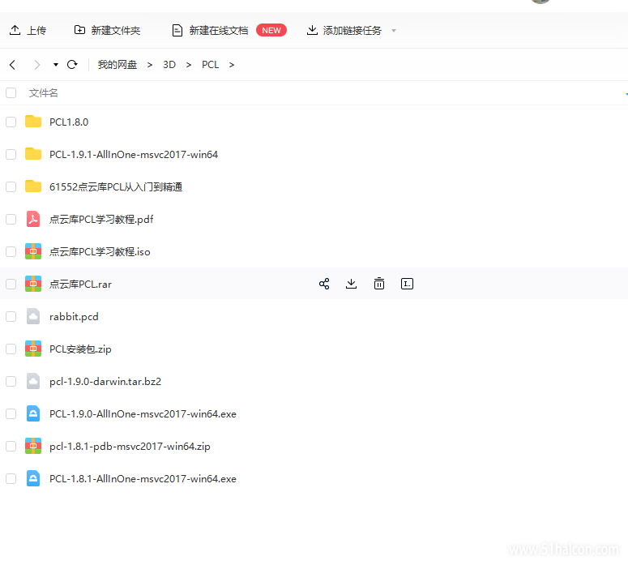Select file name pcl-1.8.1-pdb-msvc2017-win64.zip
Viewport: 628px width, 565px height.
130,447
